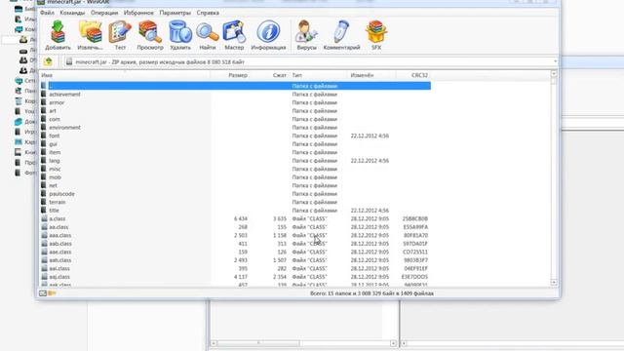Viewport: 624px width, 351px height.
Task: Expand the archive path dropdown arrow
Action: click(555, 61)
